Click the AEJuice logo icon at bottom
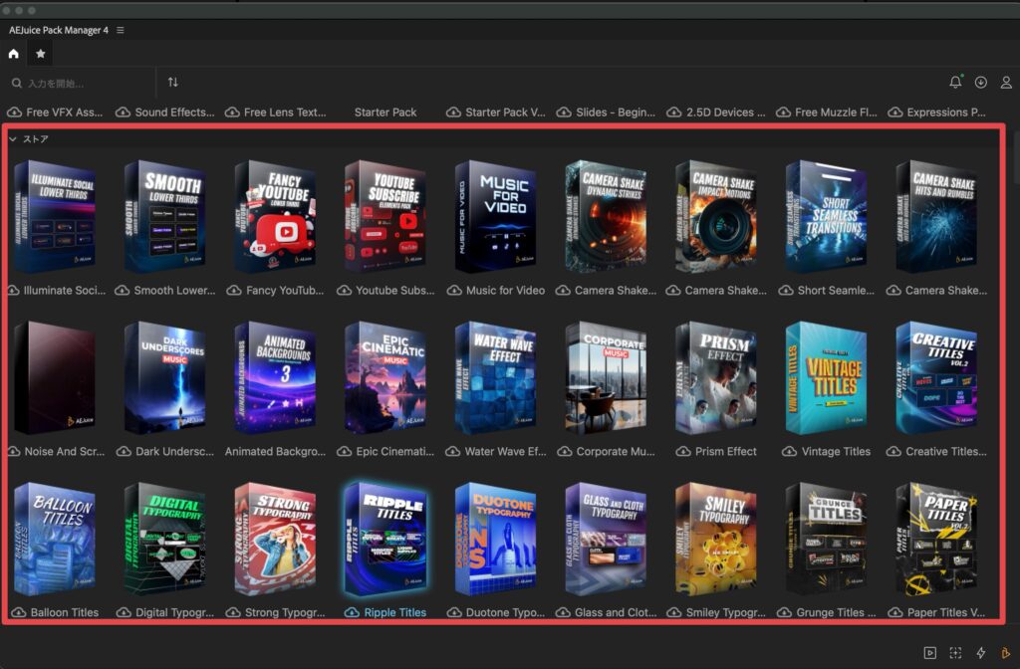Viewport: 1020px width, 669px height. (x=1006, y=653)
